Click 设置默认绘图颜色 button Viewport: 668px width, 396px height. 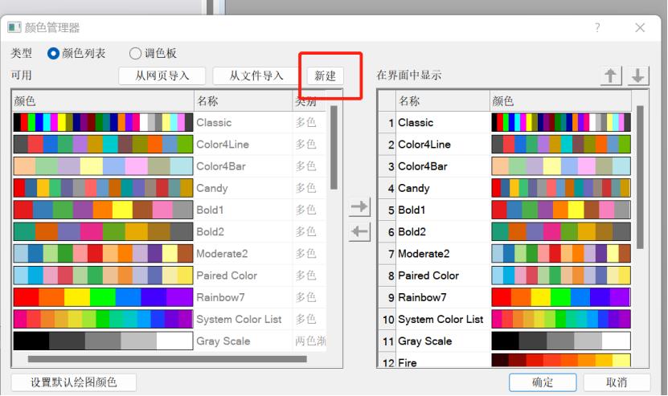pos(74,382)
